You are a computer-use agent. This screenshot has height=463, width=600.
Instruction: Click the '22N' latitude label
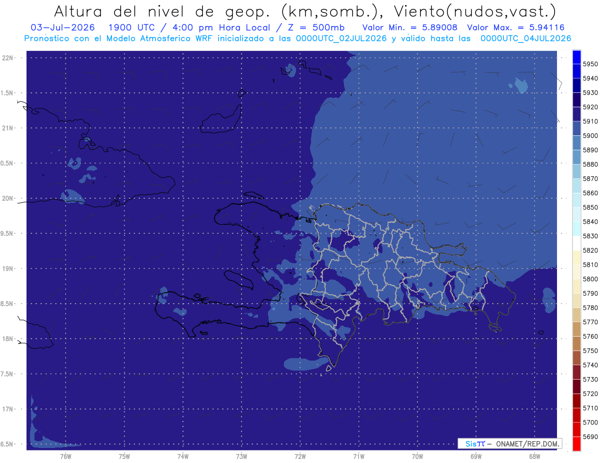pyautogui.click(x=7, y=58)
